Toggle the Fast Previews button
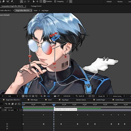The width and height of the screenshot is (131, 131). [x=23, y=96]
